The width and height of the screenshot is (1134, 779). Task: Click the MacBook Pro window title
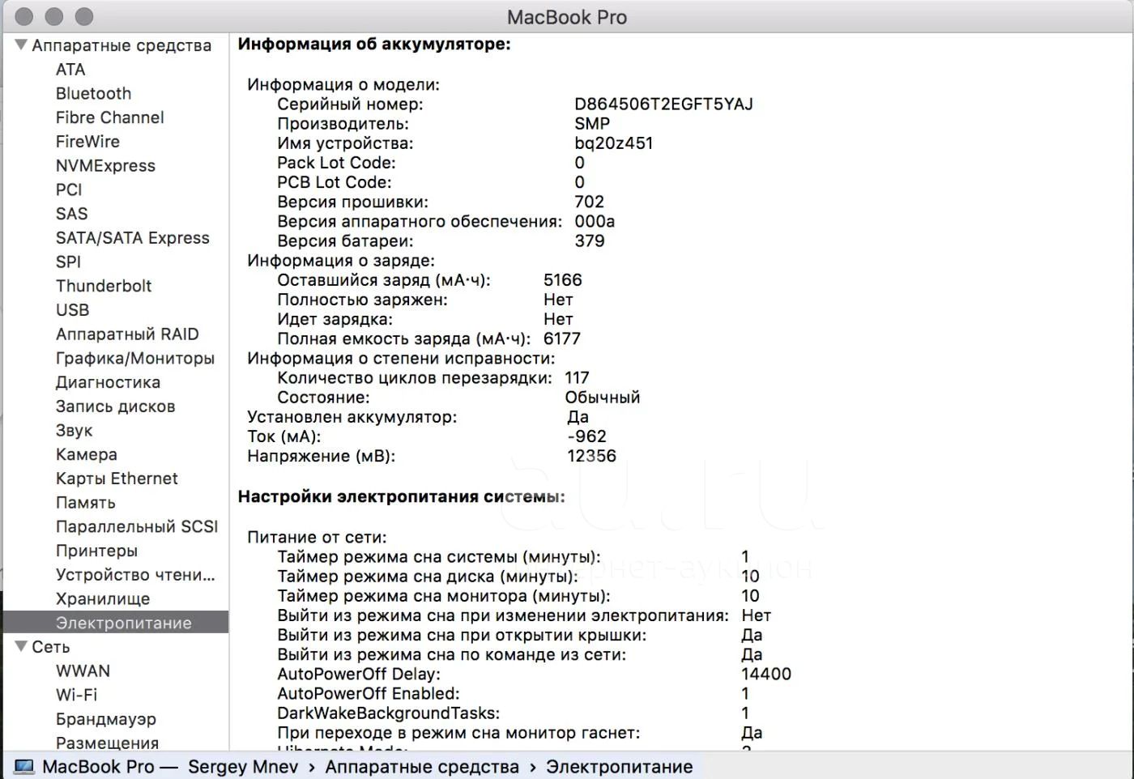pos(567,17)
